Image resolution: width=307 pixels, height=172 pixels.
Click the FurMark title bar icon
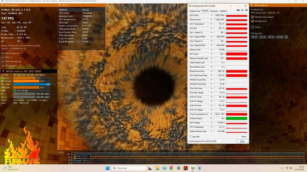[x=2, y=1]
